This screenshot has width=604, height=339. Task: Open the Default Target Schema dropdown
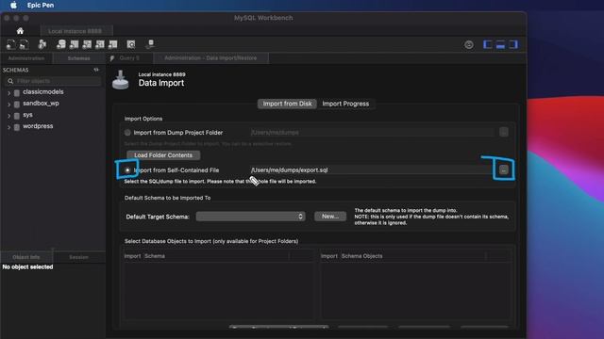point(250,217)
